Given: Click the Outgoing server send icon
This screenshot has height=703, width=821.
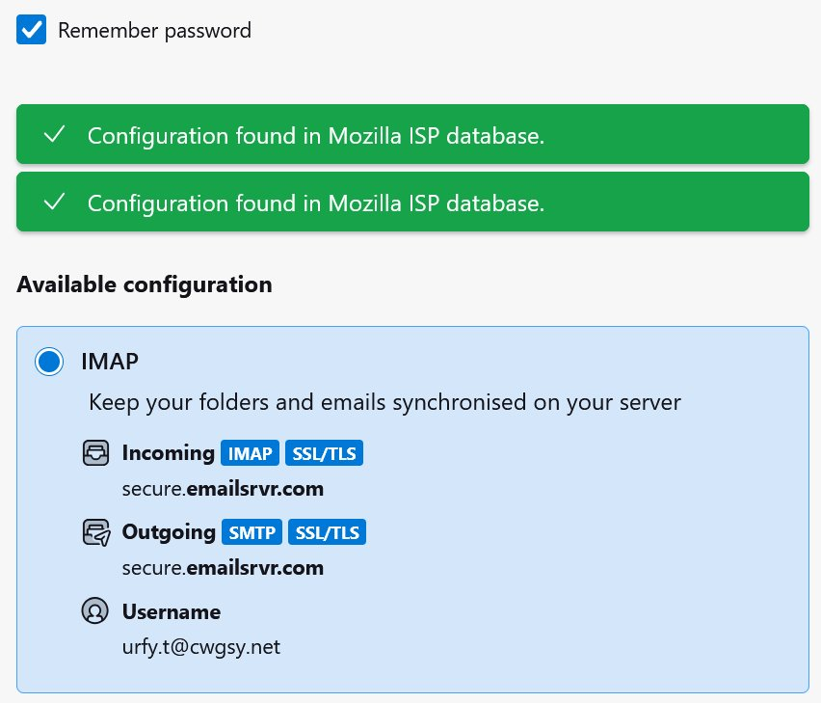Looking at the screenshot, I should (x=95, y=532).
